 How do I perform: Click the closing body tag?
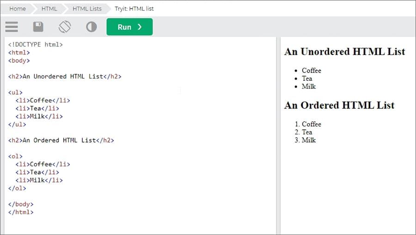pyautogui.click(x=21, y=204)
